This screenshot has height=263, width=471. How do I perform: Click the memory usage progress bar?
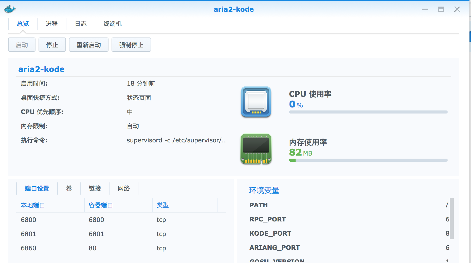[368, 160]
